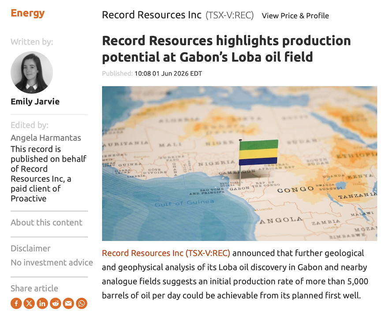Click the 'Share article' label

[34, 288]
